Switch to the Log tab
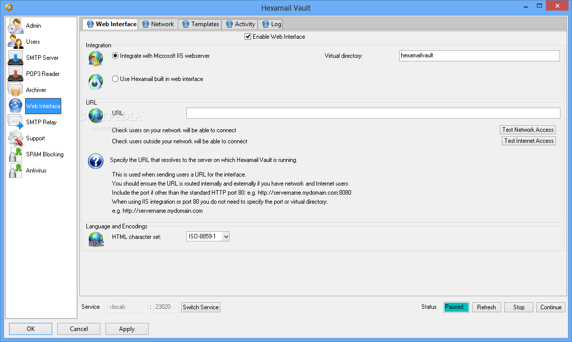572x342 pixels. click(x=271, y=24)
